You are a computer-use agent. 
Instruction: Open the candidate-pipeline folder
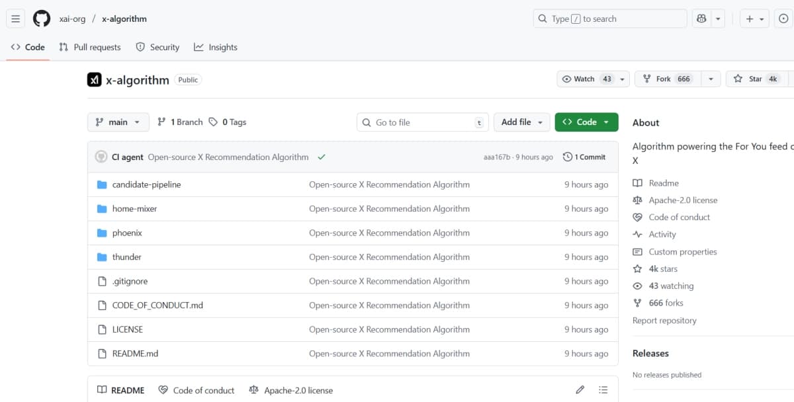pos(146,185)
